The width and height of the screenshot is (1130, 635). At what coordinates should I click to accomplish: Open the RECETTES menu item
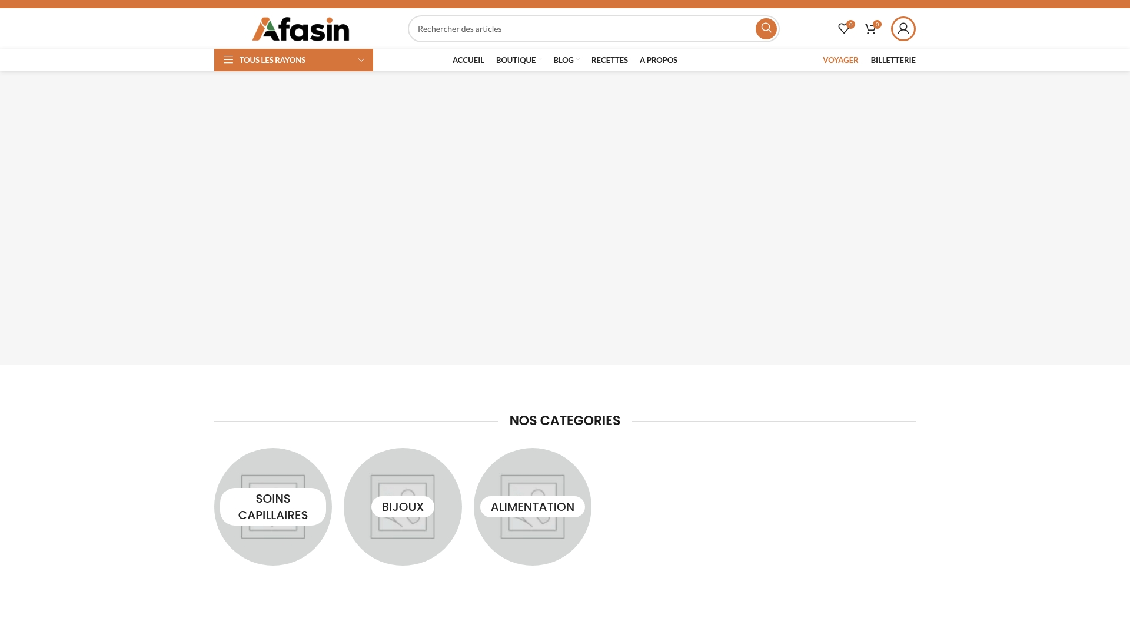pos(609,59)
